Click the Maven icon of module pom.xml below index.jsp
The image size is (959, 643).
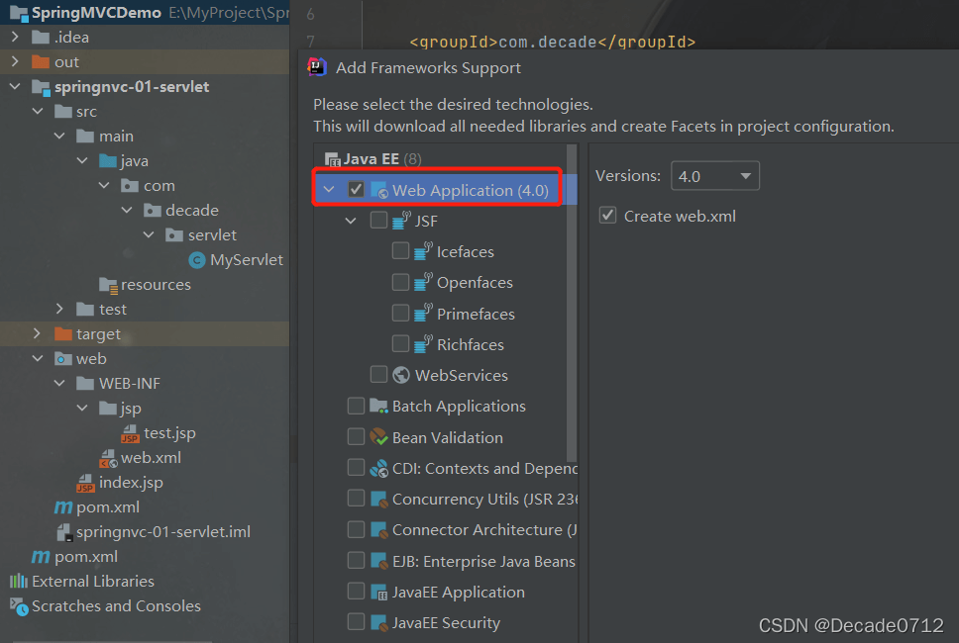[x=63, y=507]
